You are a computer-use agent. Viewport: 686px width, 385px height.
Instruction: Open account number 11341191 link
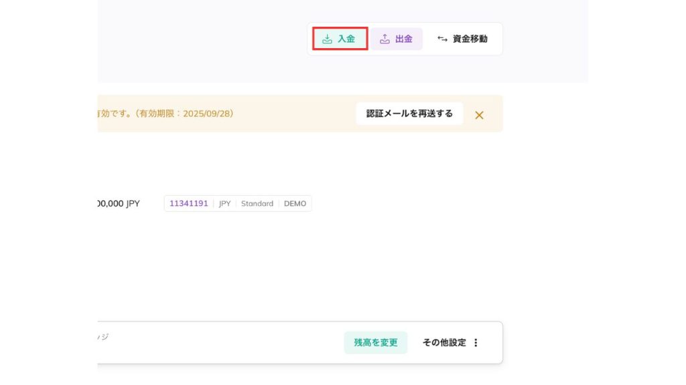188,203
